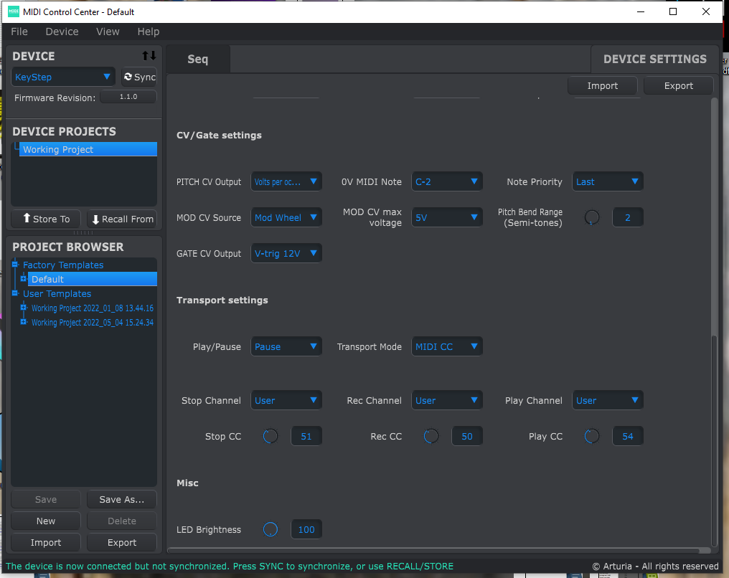Switch to the Seq tab
729x578 pixels.
tap(197, 59)
